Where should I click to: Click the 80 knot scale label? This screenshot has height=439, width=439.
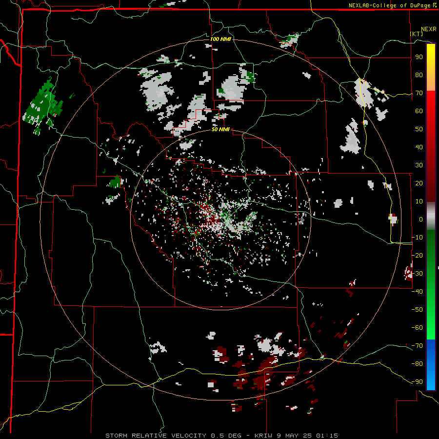click(419, 75)
